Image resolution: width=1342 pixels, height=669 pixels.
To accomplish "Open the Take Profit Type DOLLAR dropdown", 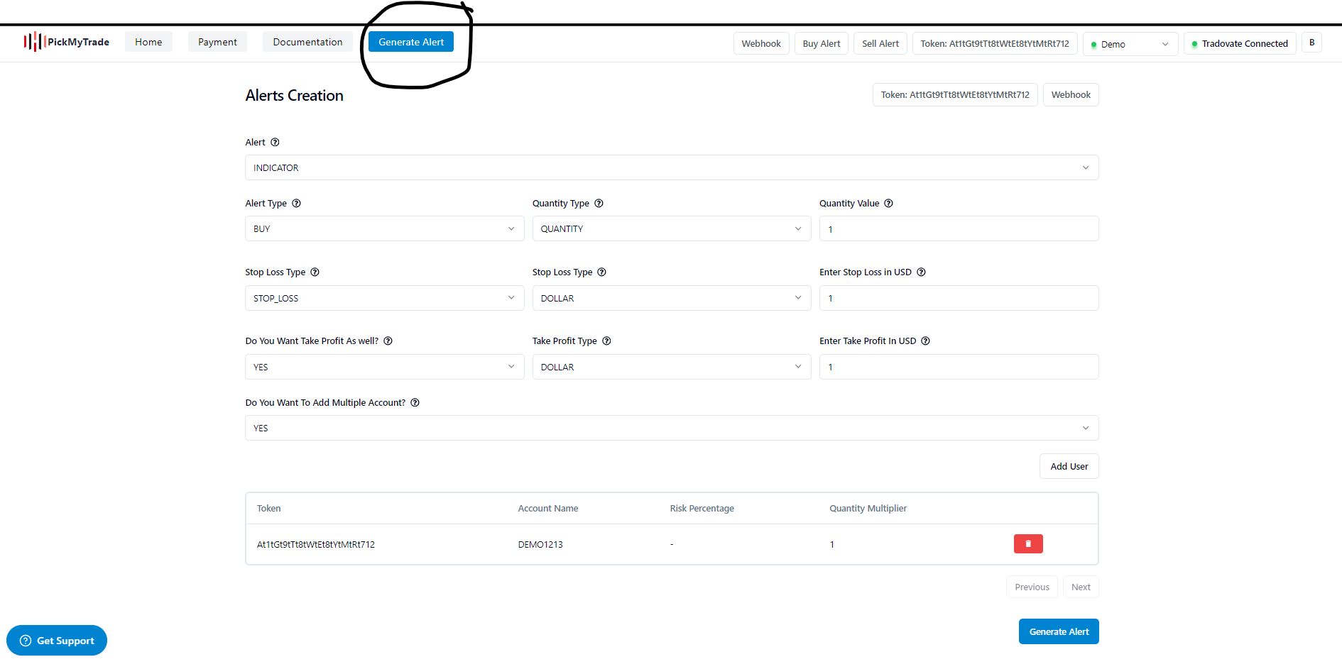I will coord(672,367).
